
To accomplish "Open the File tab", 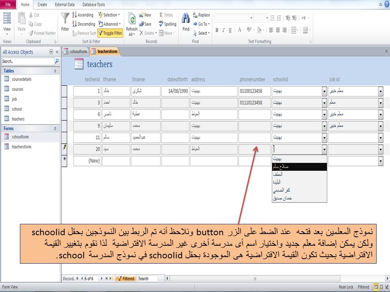I will (8, 4).
